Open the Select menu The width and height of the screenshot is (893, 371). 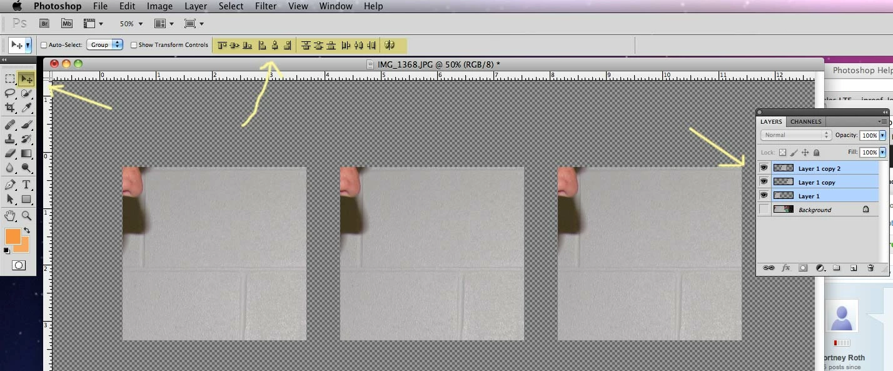pos(231,6)
